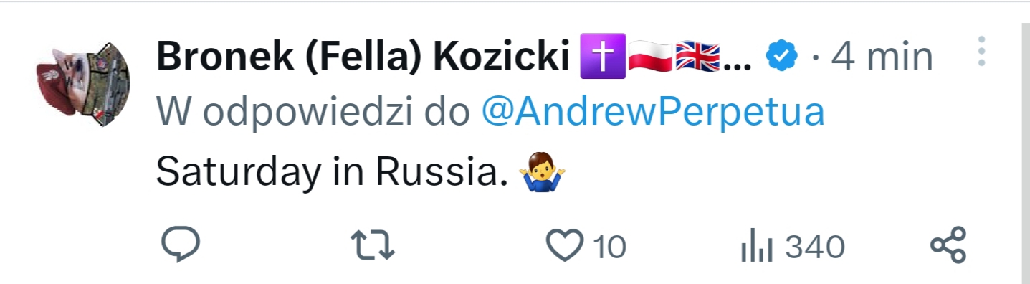Screen dimensions: 1030x284
Task: Click the shrugging person emoji
Action: [x=540, y=173]
